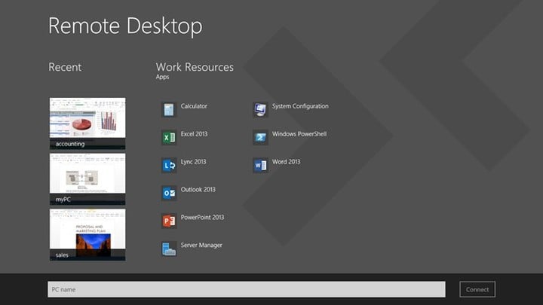
Task: Launch Excel 2013 via its green icon
Action: pos(169,138)
